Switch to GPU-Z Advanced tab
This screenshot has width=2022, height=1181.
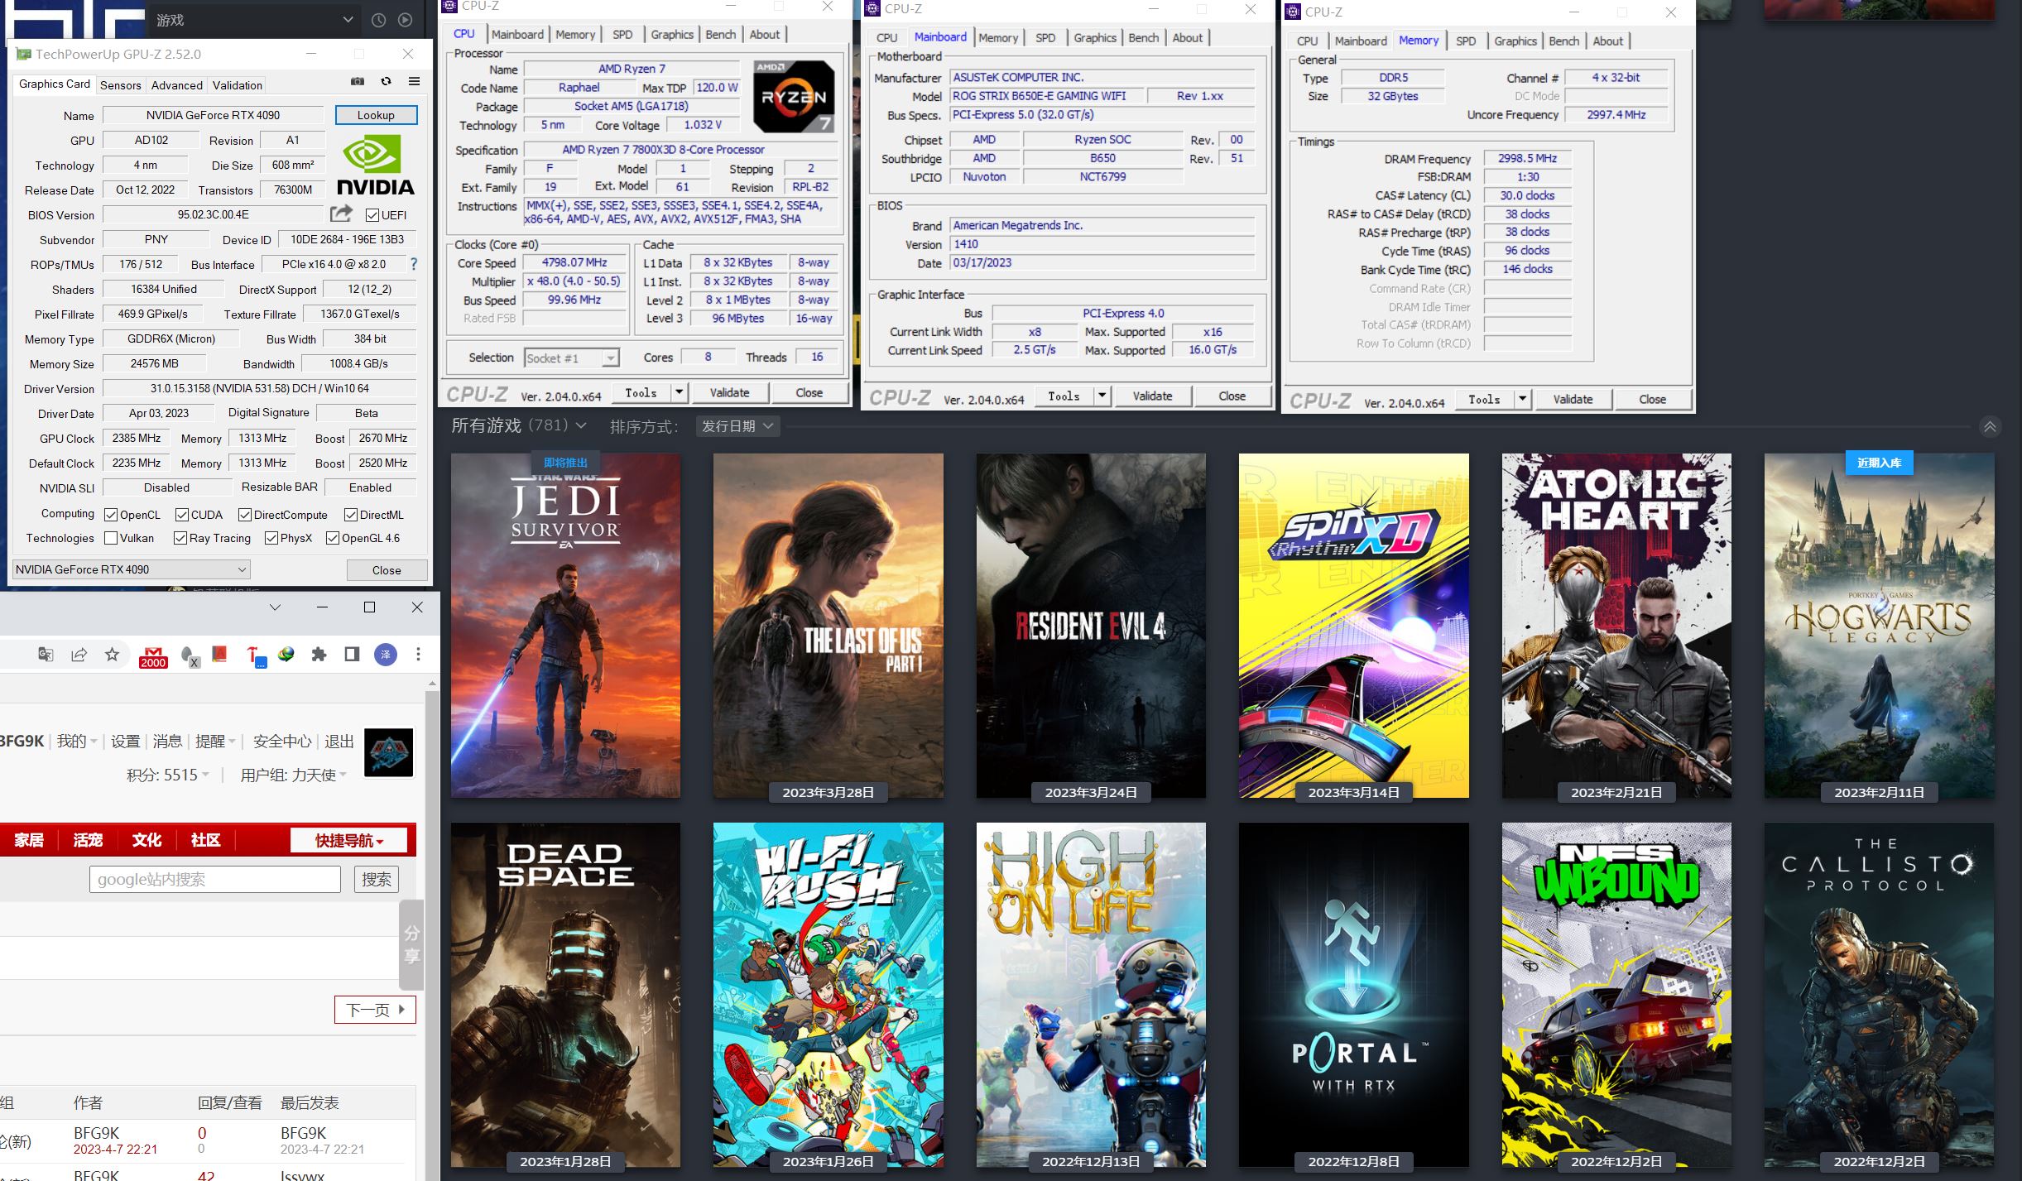pyautogui.click(x=177, y=85)
